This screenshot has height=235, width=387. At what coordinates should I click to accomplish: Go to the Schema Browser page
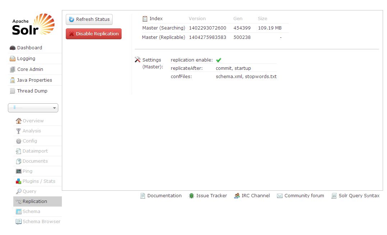click(41, 222)
